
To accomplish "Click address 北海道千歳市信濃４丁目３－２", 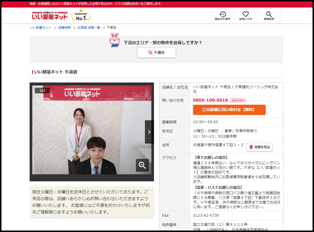I will 218,145.
